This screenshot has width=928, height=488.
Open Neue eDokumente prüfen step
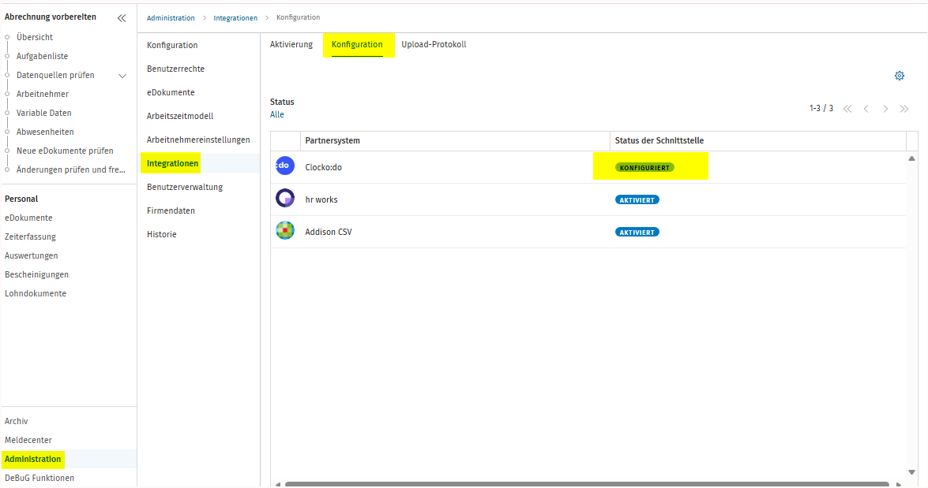tap(65, 151)
